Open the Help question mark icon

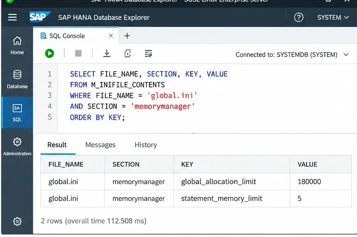coord(299,17)
